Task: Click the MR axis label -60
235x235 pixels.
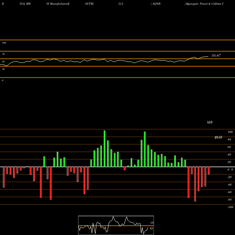Action: [229, 192]
